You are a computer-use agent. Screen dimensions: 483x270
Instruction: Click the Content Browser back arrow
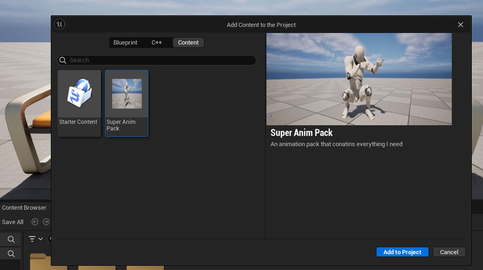[35, 222]
